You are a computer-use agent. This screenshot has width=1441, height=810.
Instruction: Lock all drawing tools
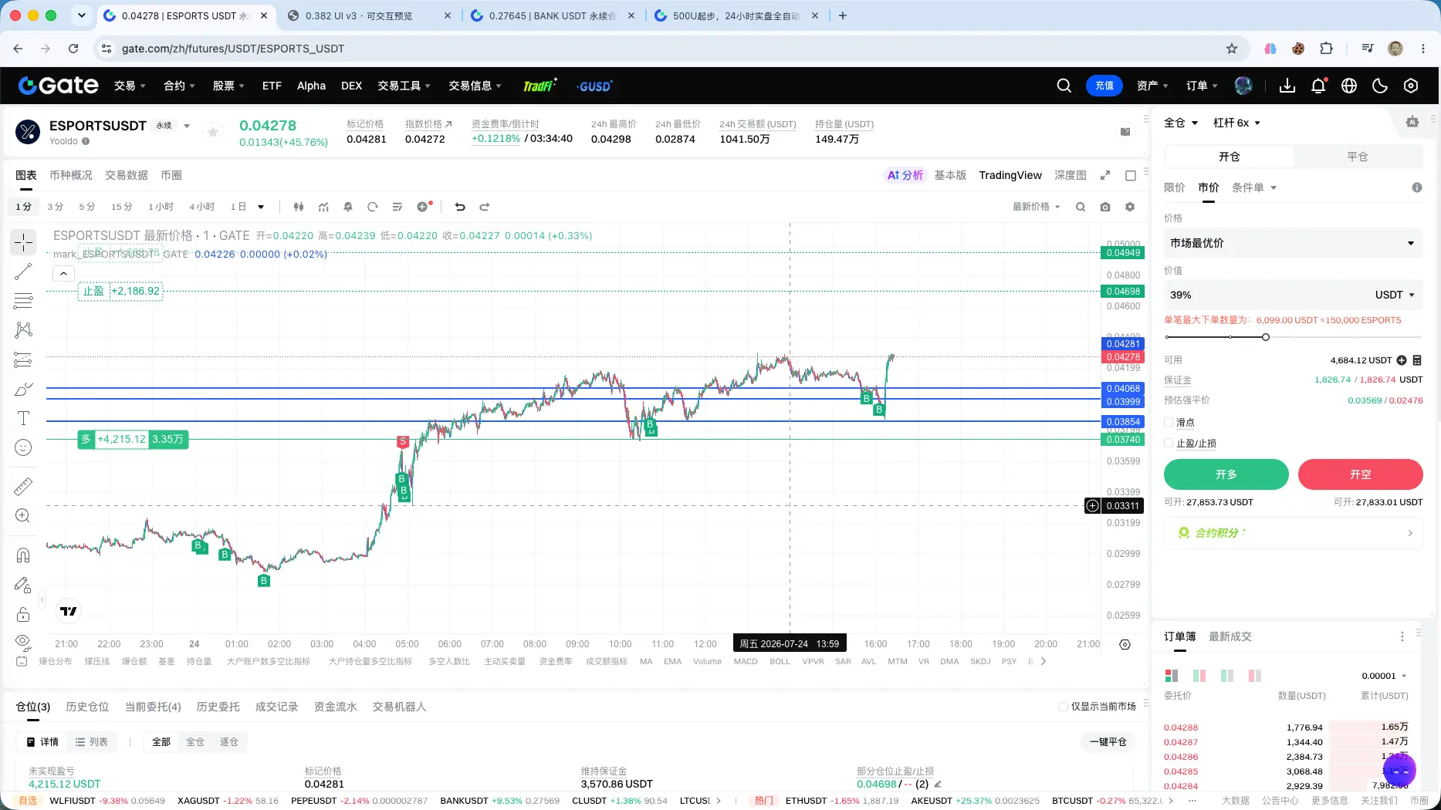click(23, 614)
